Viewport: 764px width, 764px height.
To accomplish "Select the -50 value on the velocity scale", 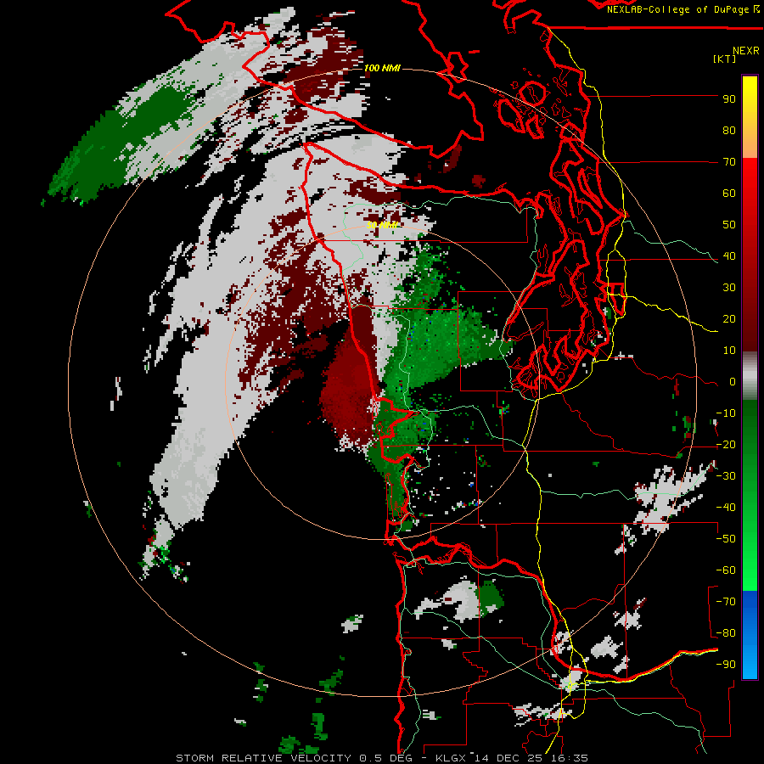I will (726, 539).
